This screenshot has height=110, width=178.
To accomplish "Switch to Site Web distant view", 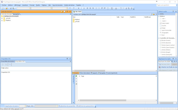I will [85, 73].
